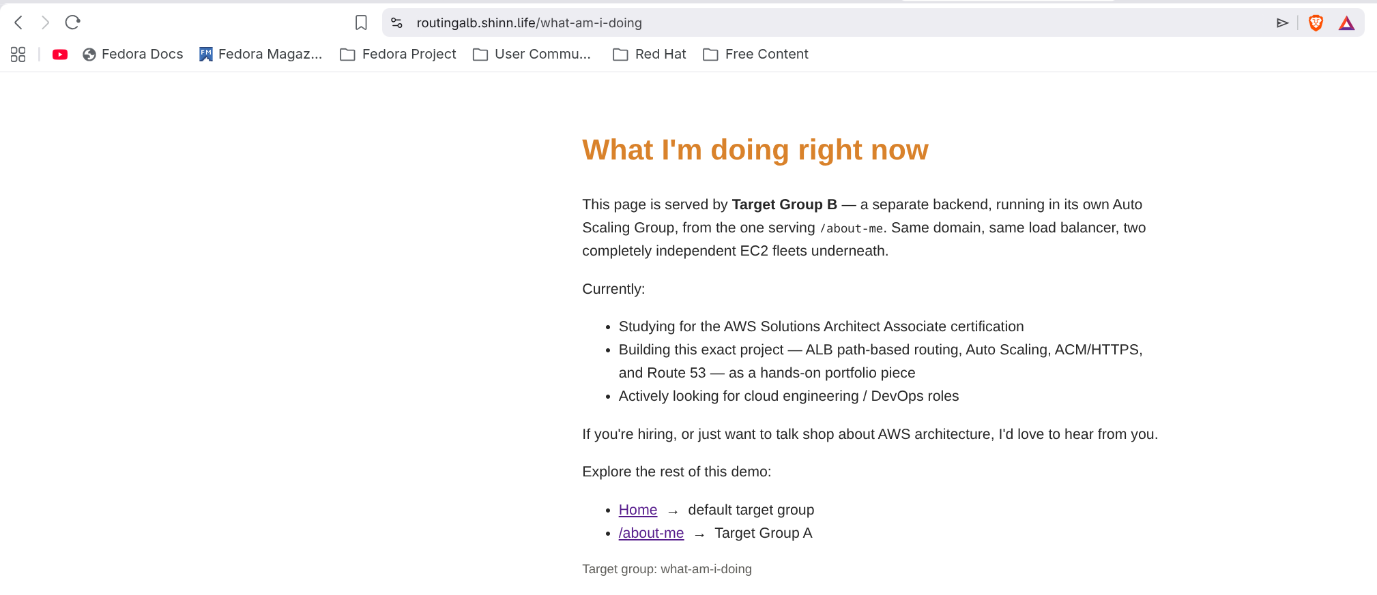Viewport: 1377px width, 595px height.
Task: Click 'Target Group A' text
Action: 764,533
